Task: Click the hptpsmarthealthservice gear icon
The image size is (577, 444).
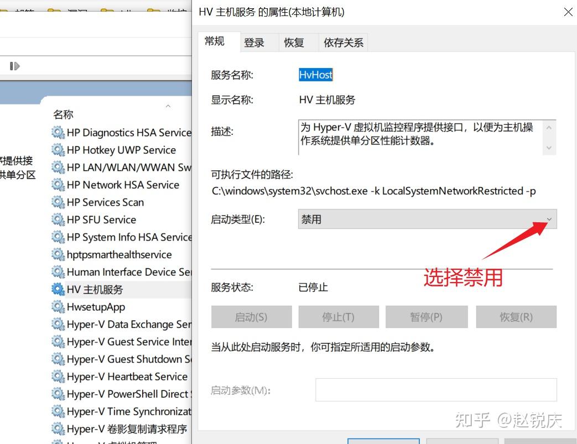Action: (x=58, y=254)
